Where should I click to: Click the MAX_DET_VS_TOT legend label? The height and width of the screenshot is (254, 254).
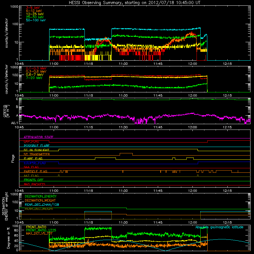point(39,233)
